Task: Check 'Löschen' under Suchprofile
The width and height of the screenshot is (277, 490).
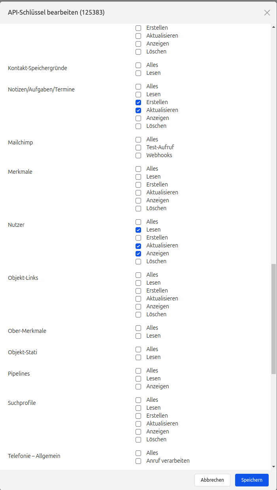Action: [138, 439]
